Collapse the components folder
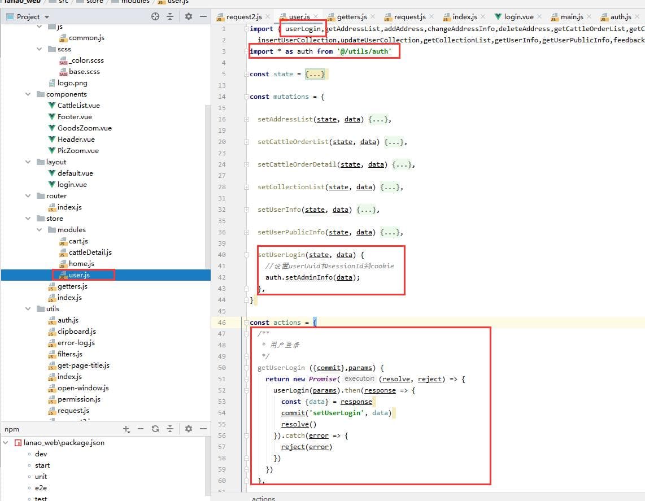The image size is (645, 501). (28, 94)
